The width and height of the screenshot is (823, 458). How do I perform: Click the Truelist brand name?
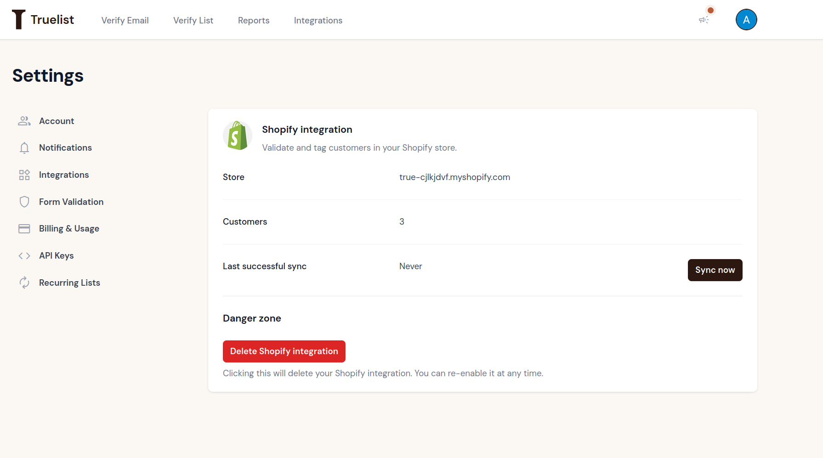[52, 20]
